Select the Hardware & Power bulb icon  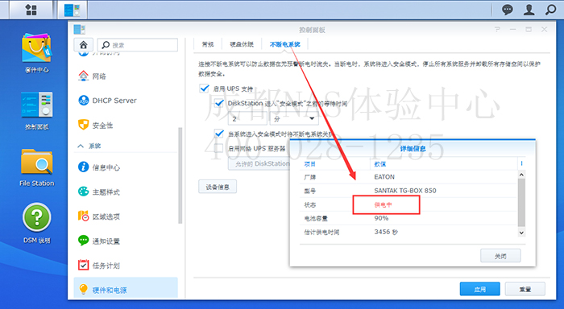click(84, 290)
